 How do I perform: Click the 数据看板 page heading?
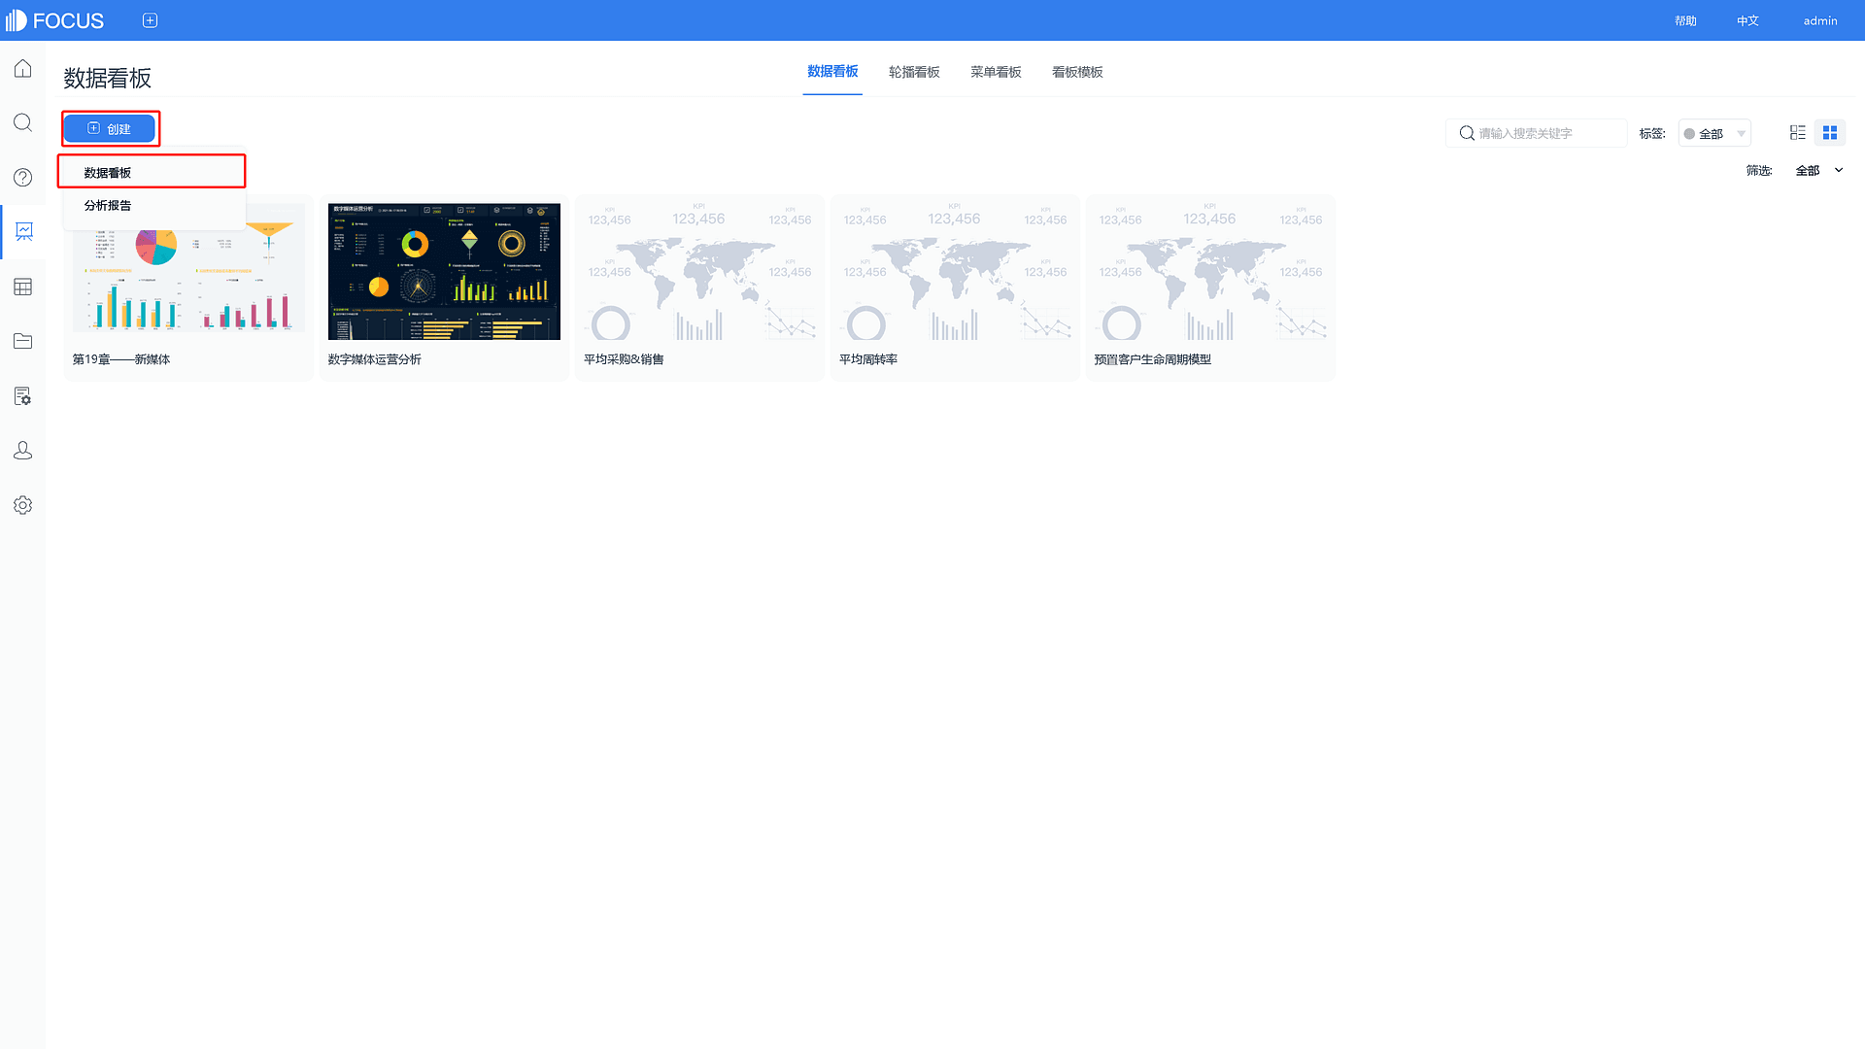[x=108, y=78]
